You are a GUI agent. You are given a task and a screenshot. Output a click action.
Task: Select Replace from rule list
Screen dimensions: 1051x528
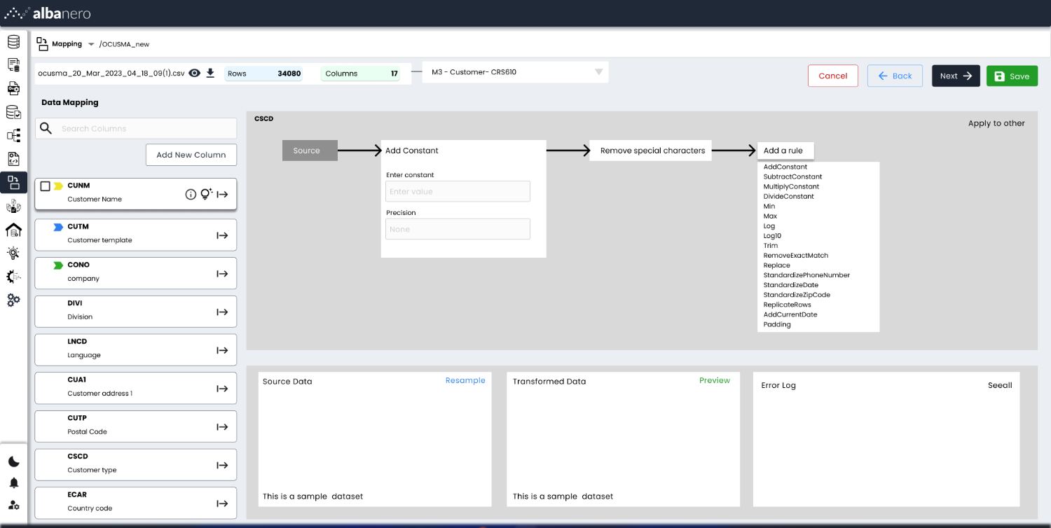point(777,265)
